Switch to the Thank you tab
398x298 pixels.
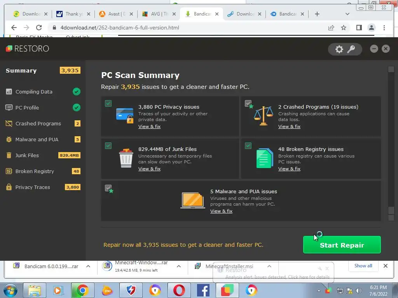coord(73,14)
